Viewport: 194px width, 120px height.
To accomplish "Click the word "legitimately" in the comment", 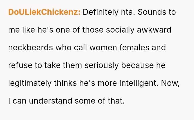I will [29, 83].
